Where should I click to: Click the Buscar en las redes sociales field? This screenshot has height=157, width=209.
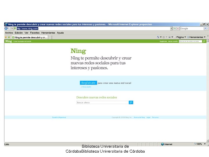[x=190, y=41]
